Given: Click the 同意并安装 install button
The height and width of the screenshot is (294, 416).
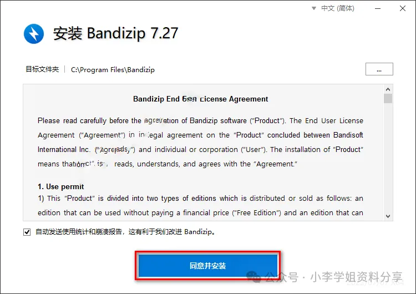Looking at the screenshot, I should 208,266.
